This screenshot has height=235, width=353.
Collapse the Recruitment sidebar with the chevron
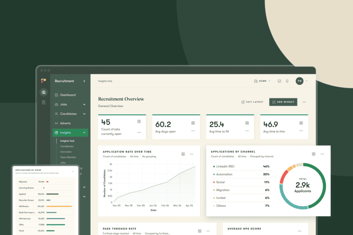(x=84, y=81)
